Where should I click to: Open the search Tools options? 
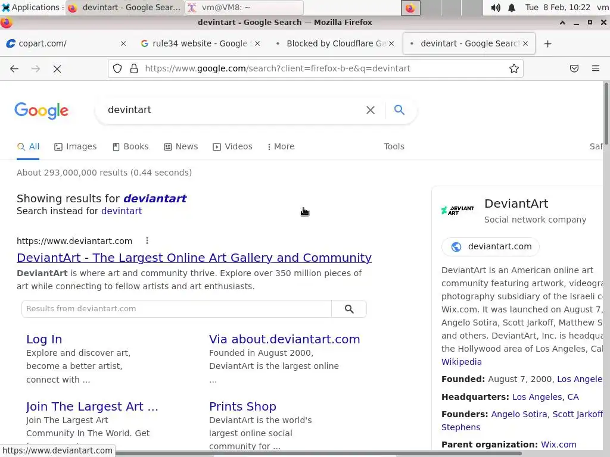394,147
